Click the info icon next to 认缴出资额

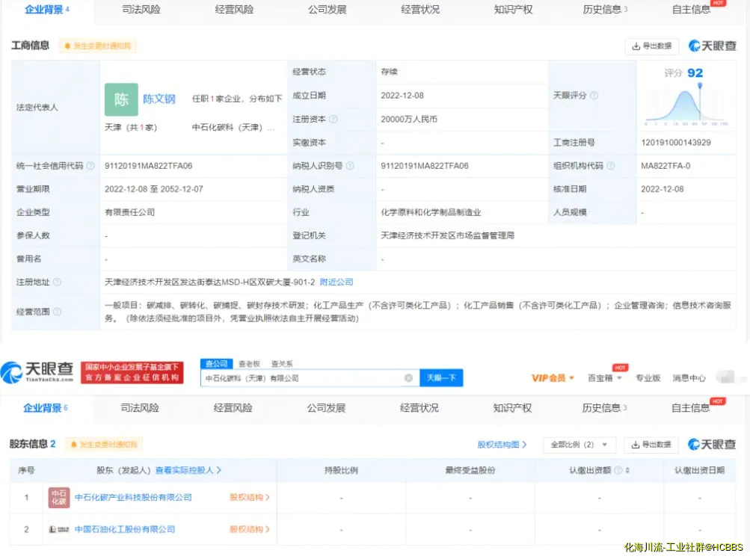coord(618,470)
